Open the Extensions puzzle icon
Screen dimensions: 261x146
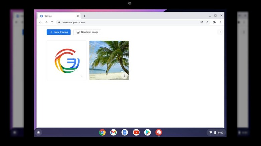(214, 22)
